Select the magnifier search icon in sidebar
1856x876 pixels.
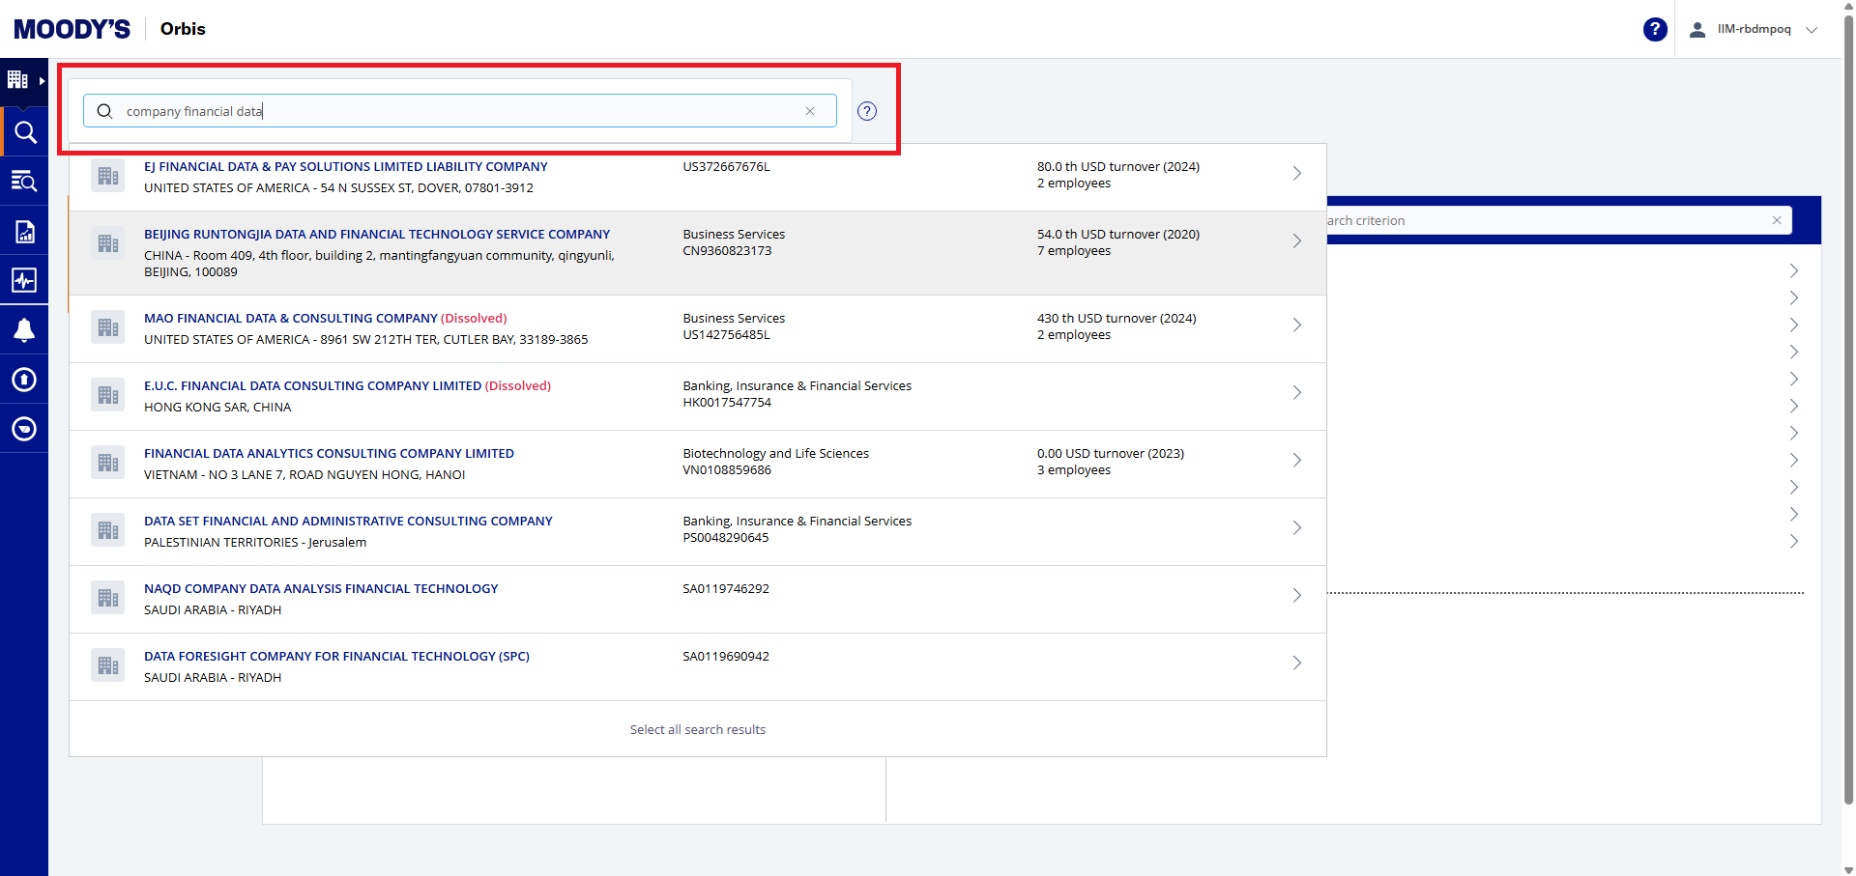click(24, 132)
